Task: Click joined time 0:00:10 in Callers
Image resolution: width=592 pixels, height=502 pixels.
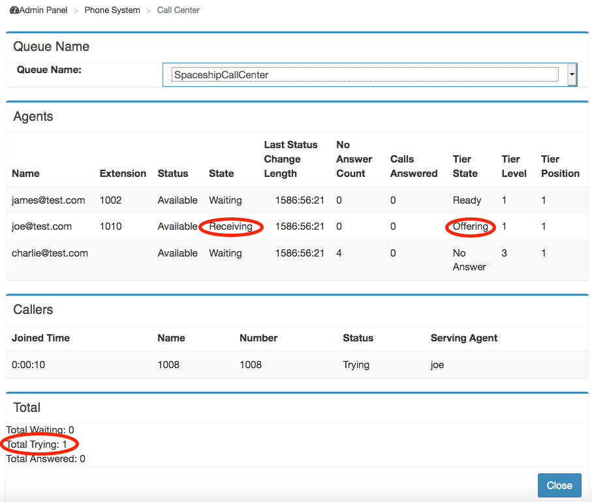Action: tap(28, 364)
